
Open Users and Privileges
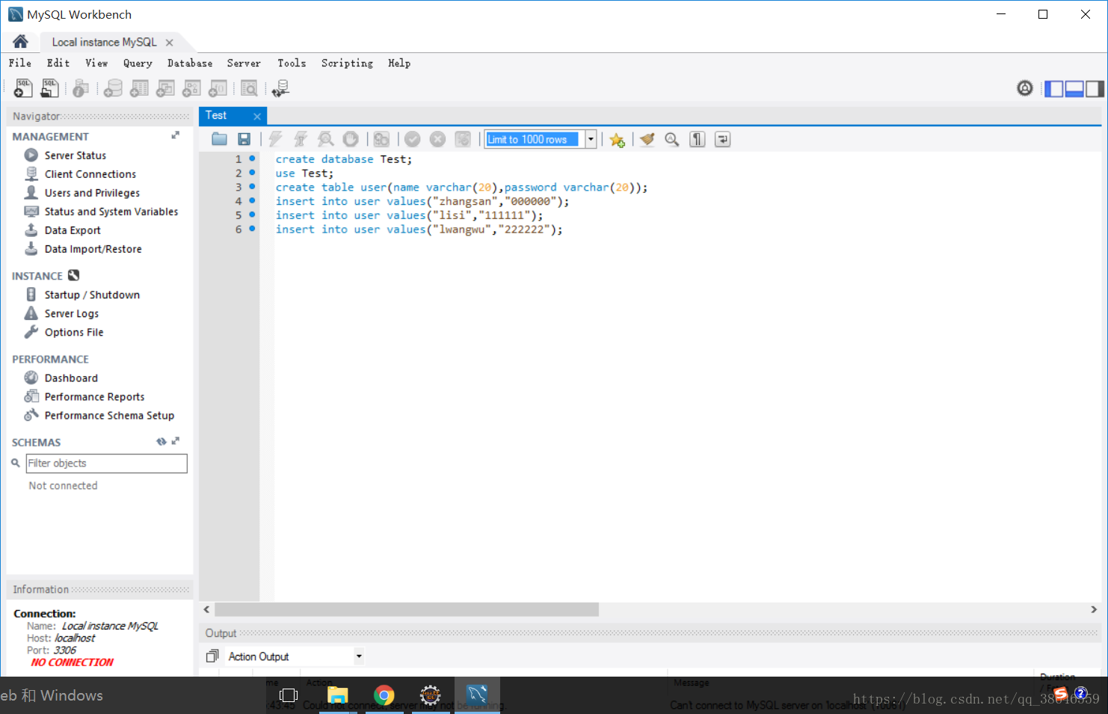[x=91, y=193]
